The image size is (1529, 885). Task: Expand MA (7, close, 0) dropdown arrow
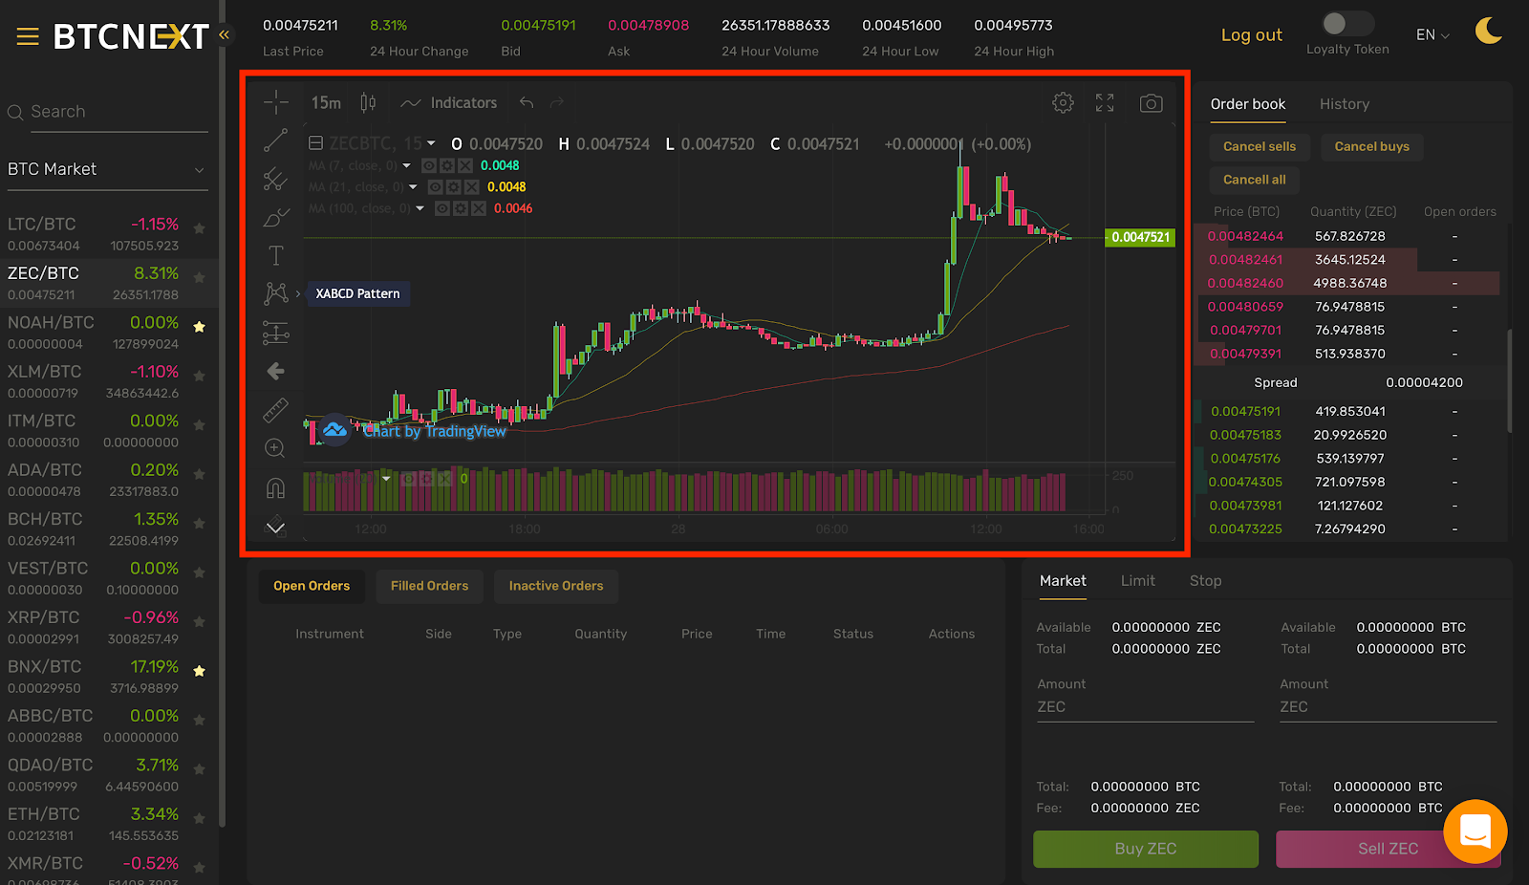[x=406, y=165]
